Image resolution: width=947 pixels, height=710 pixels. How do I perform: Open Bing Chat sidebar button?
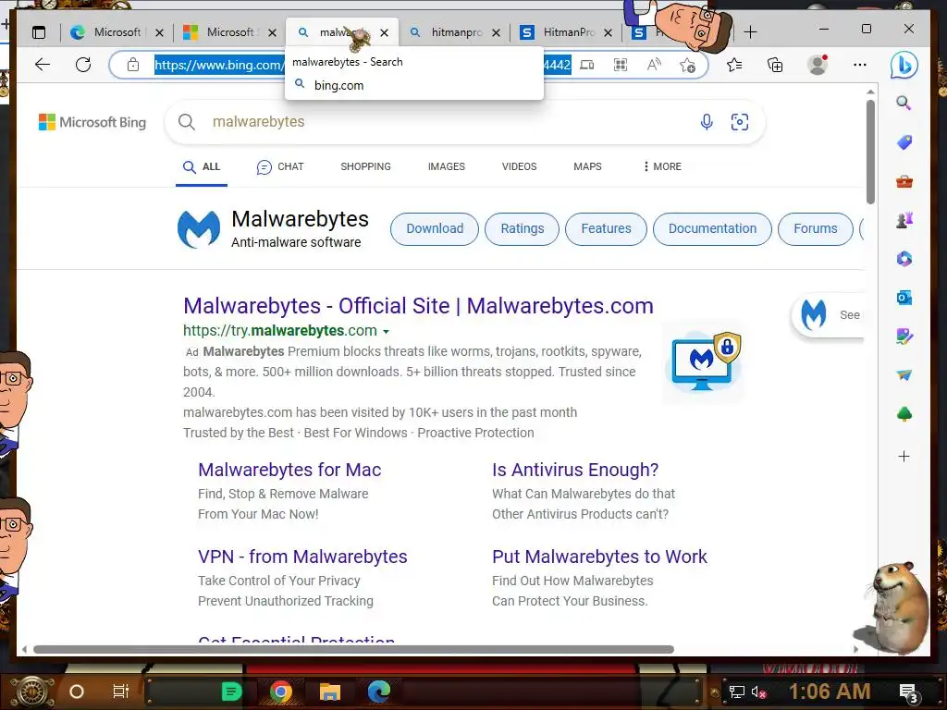(904, 65)
